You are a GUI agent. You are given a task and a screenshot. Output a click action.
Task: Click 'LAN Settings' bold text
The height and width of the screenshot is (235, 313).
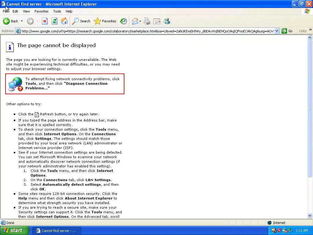tap(98, 180)
